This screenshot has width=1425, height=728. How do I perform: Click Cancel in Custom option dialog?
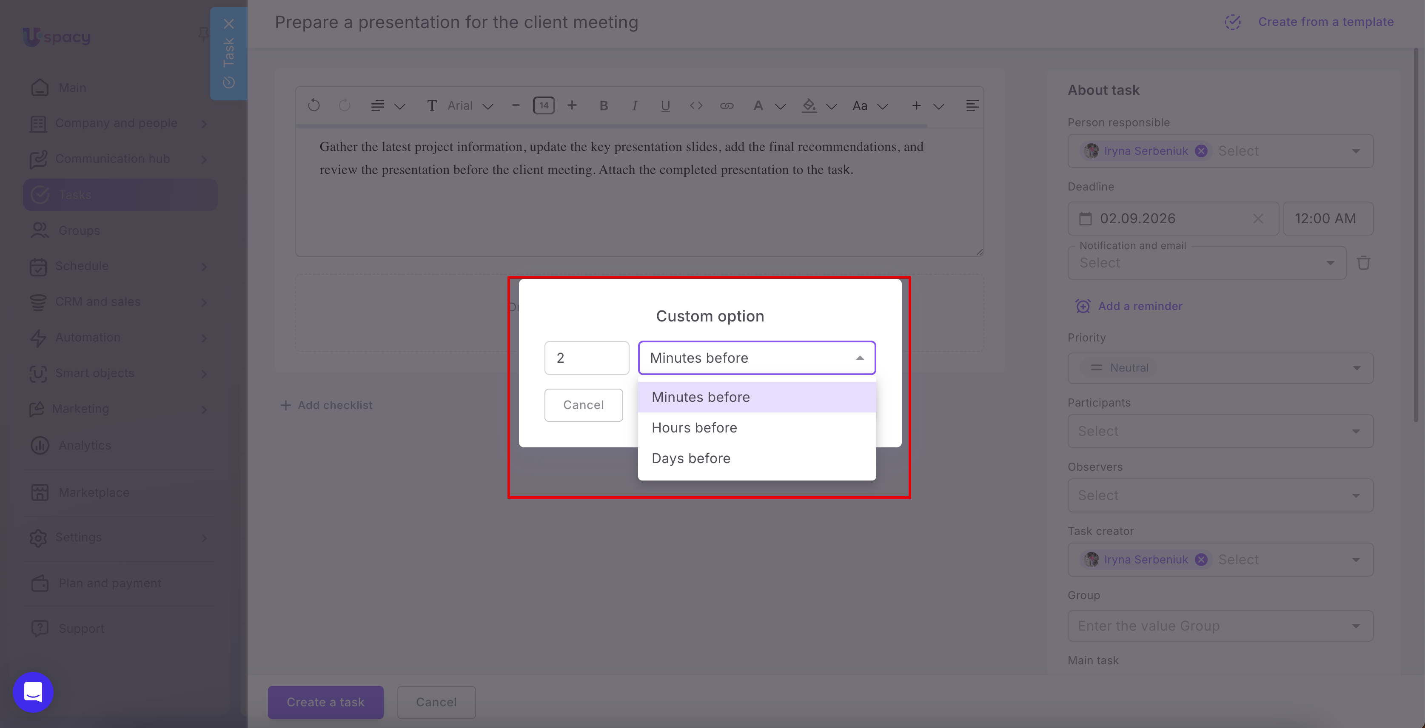point(584,405)
